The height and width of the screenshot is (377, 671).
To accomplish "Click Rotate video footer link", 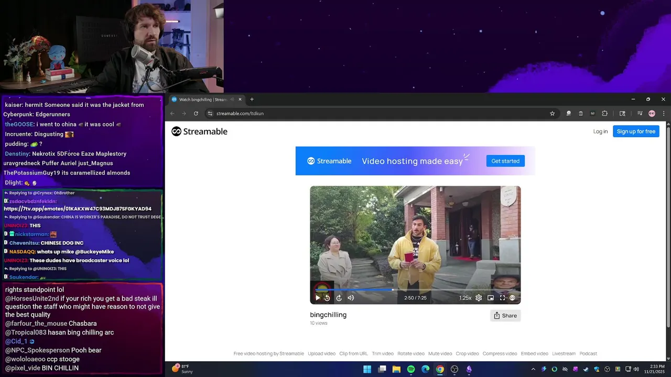I will (x=411, y=353).
